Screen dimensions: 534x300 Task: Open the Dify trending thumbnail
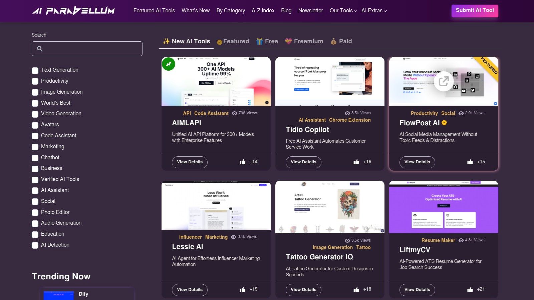[x=59, y=296]
